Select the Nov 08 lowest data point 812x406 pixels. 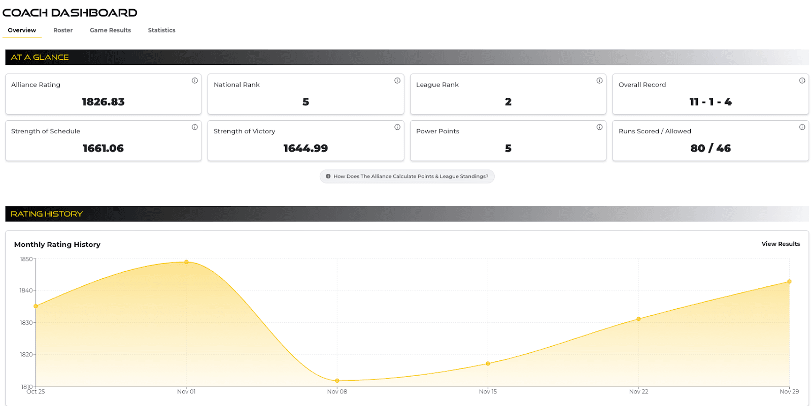coord(337,381)
